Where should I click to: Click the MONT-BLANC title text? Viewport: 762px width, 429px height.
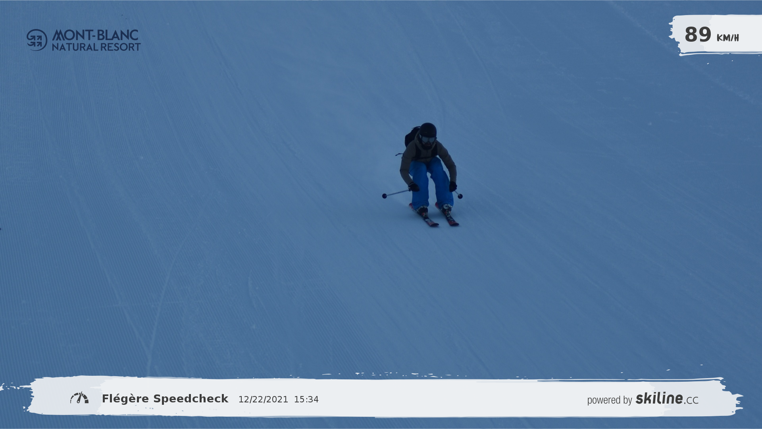(x=95, y=35)
